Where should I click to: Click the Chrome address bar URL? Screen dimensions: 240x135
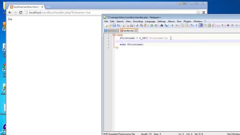(60, 12)
